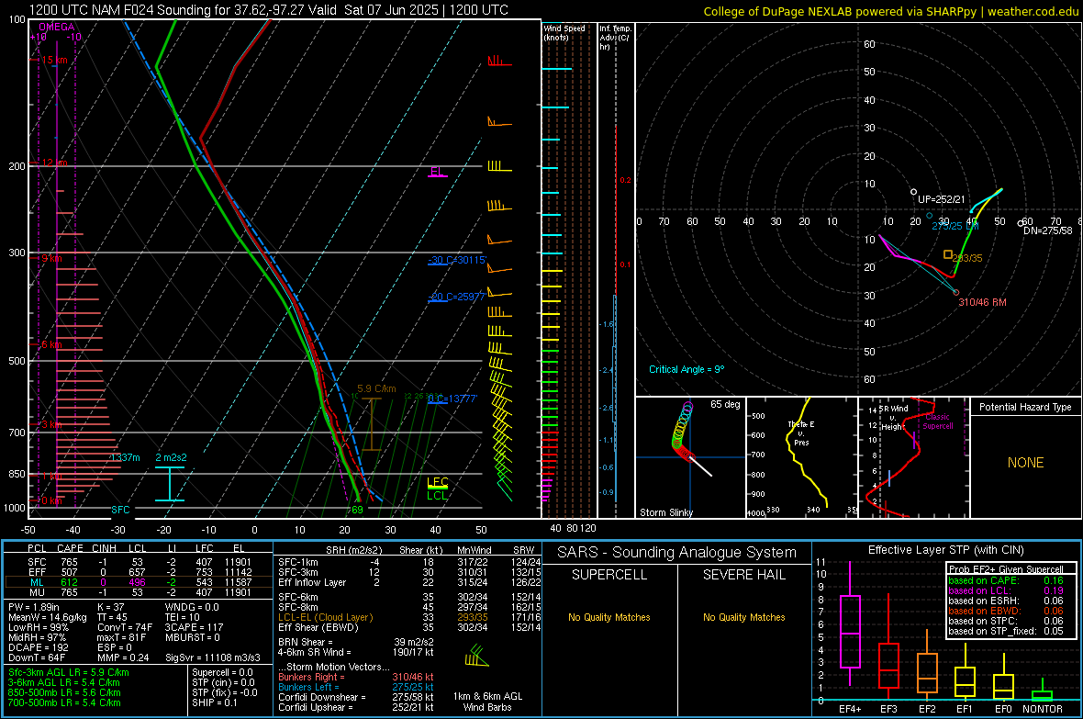Click the based on STP_fixed: 0.05 line
The image size is (1083, 719).
[x=1006, y=631]
